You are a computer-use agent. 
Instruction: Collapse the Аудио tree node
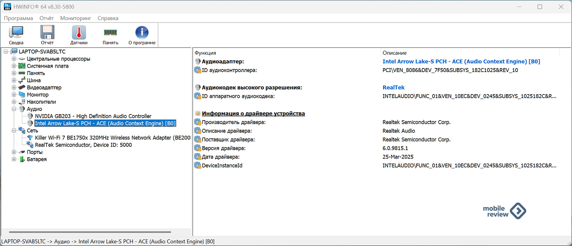[x=14, y=109]
